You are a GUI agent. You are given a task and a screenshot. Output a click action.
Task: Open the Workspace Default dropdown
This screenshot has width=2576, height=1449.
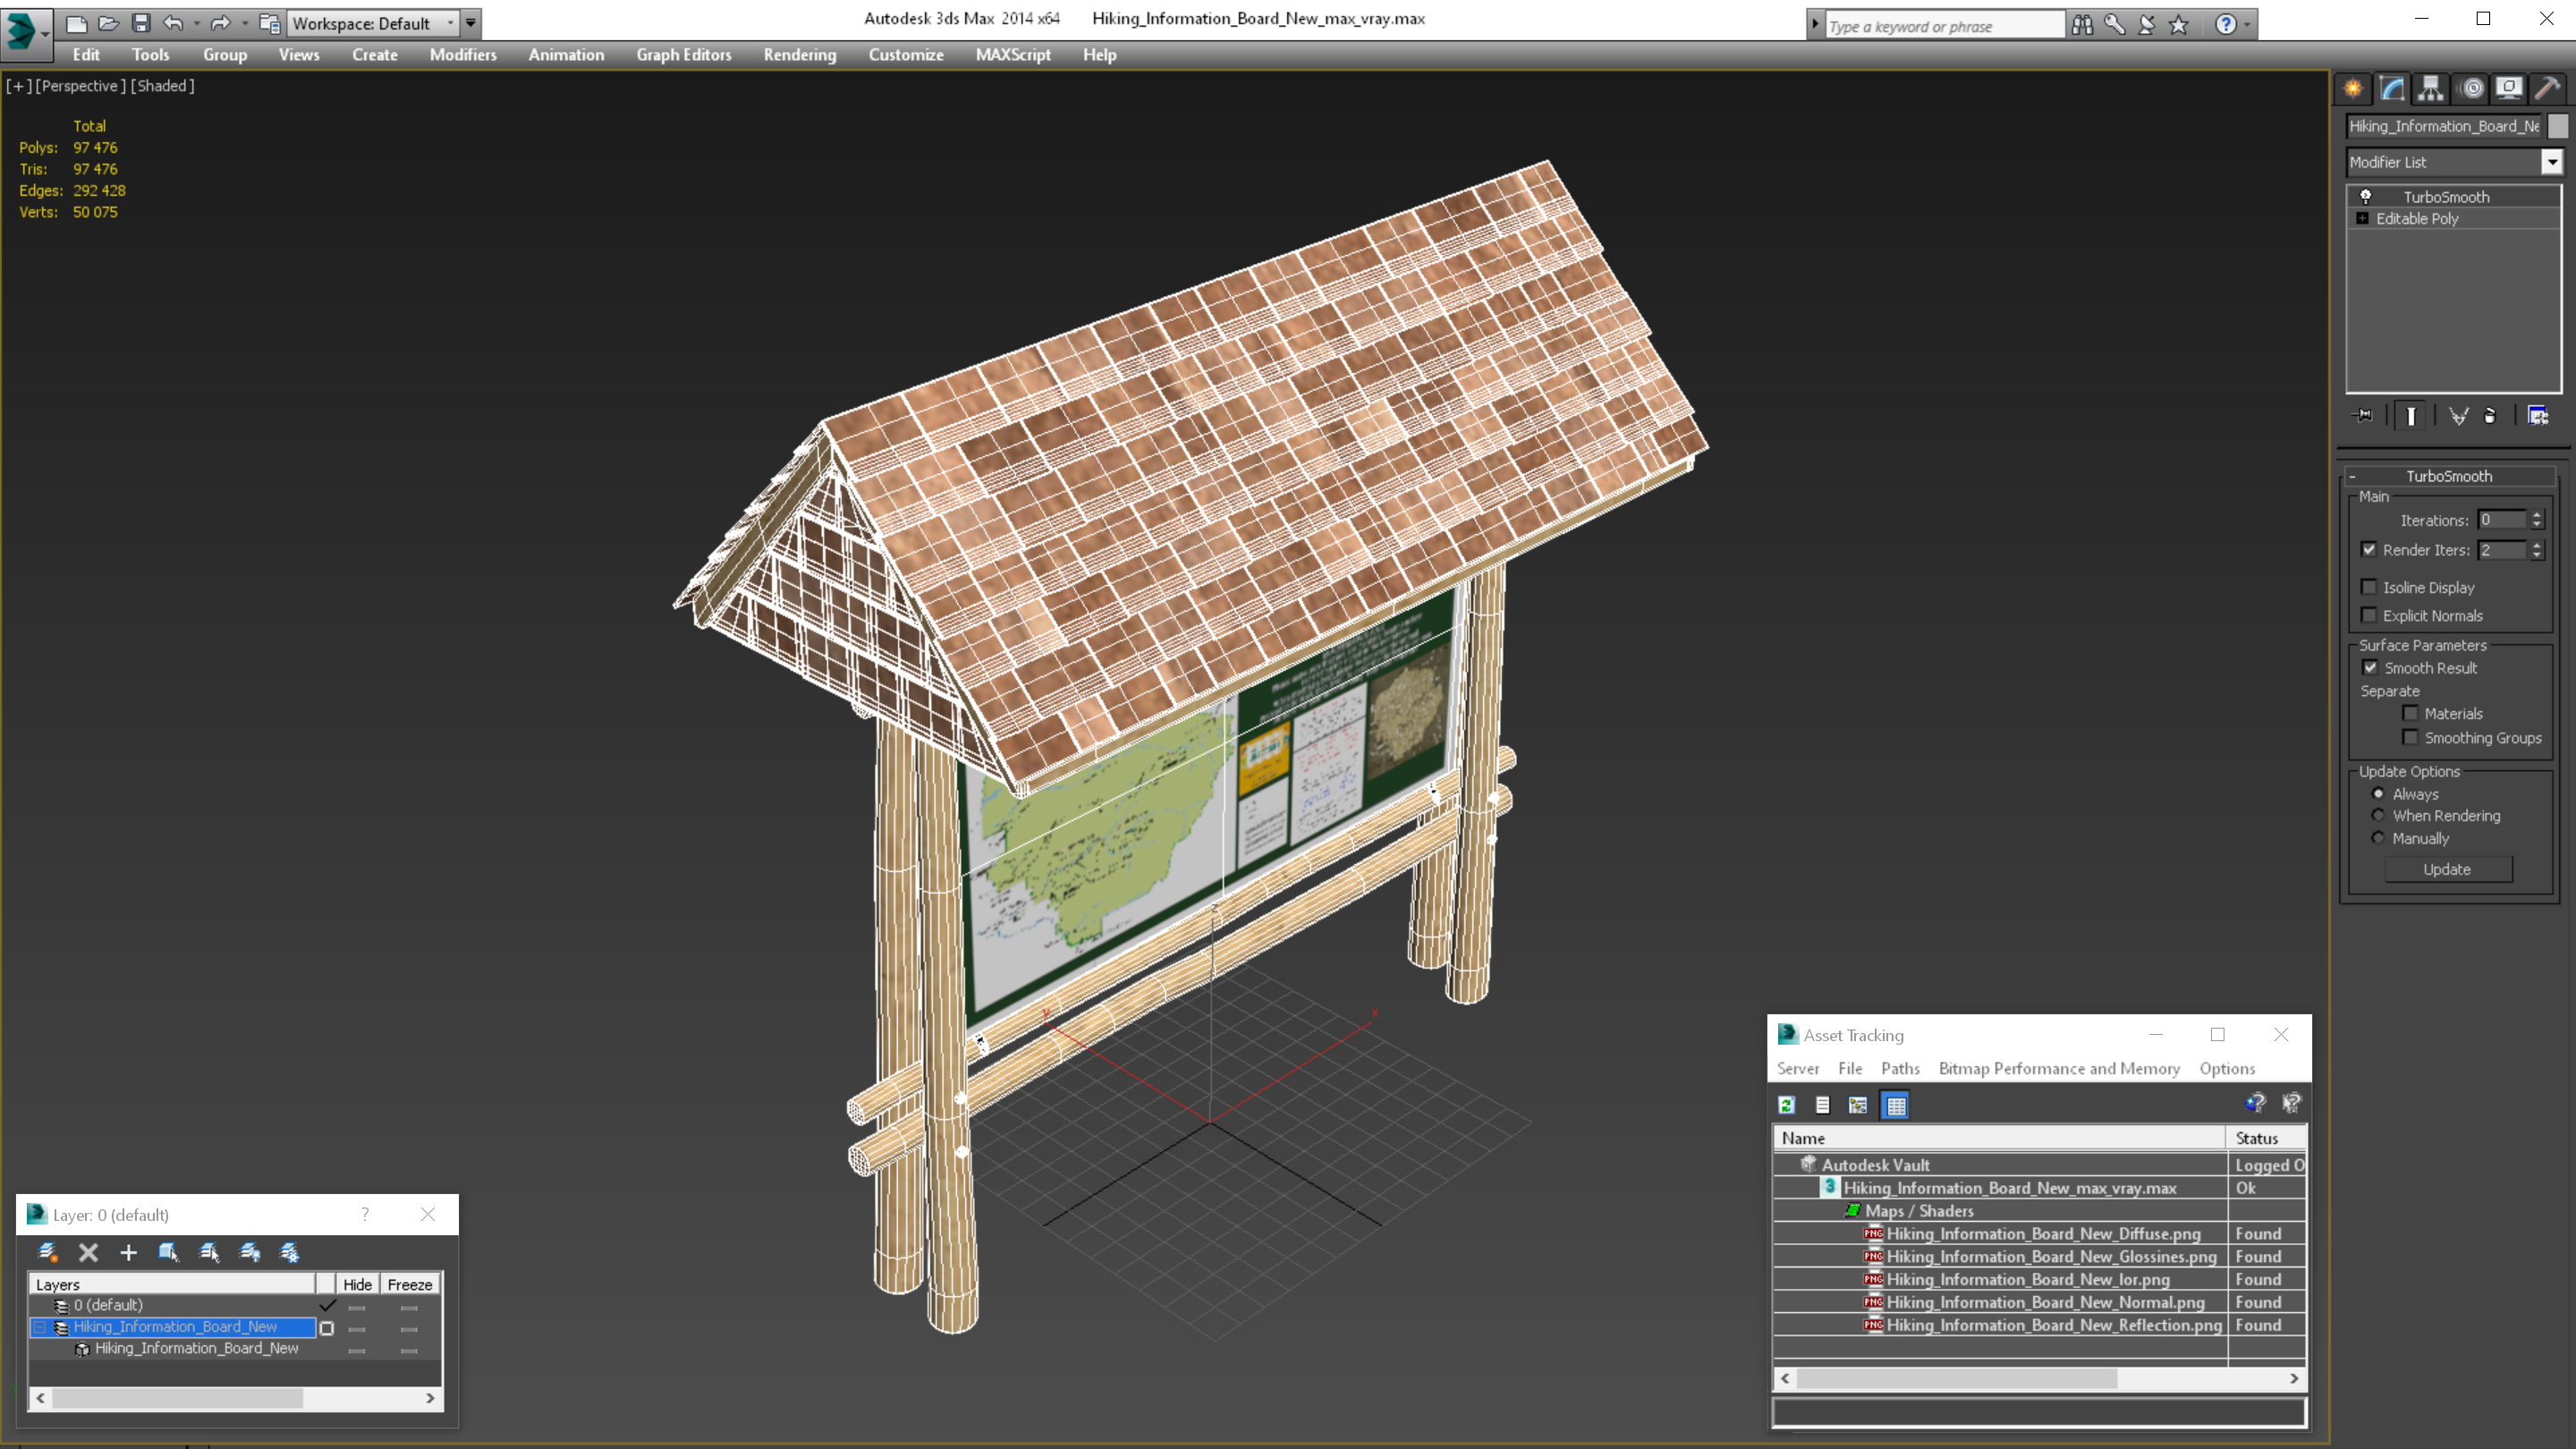click(x=374, y=23)
